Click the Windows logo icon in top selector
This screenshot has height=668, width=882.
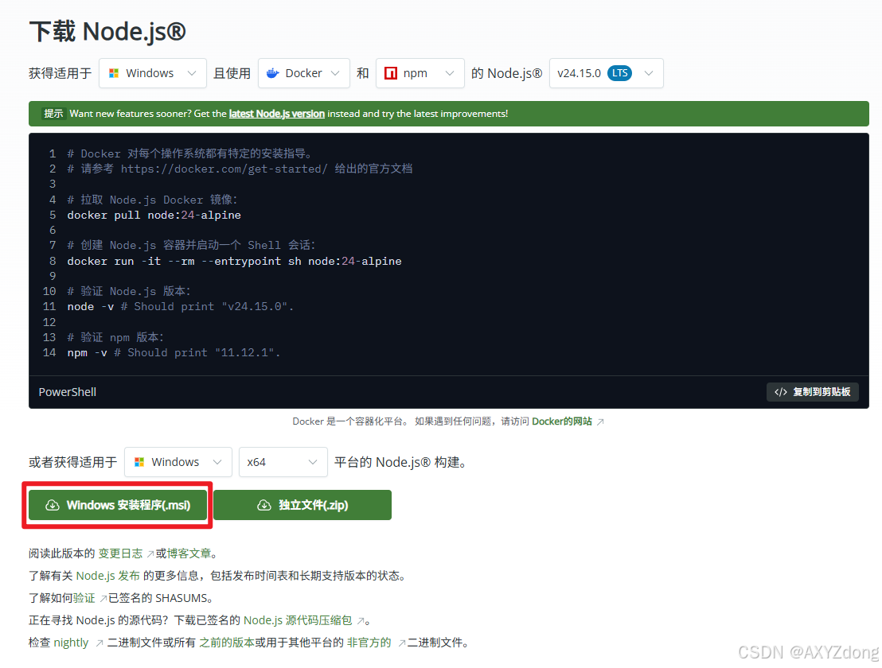coord(114,73)
